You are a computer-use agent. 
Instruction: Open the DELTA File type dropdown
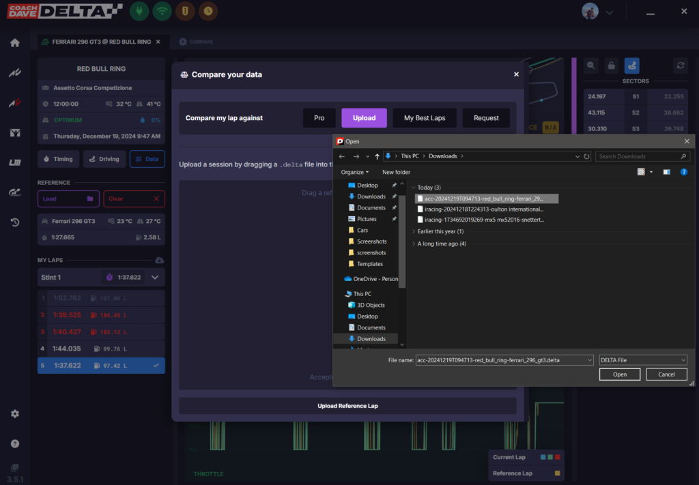[643, 360]
